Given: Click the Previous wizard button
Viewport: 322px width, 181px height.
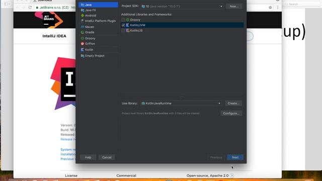Looking at the screenshot, I should (216, 157).
